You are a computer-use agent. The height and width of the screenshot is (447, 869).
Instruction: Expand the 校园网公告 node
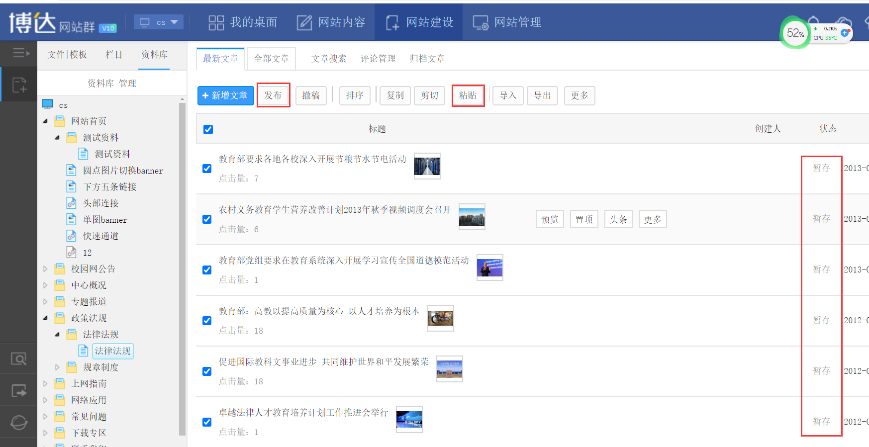click(x=45, y=268)
